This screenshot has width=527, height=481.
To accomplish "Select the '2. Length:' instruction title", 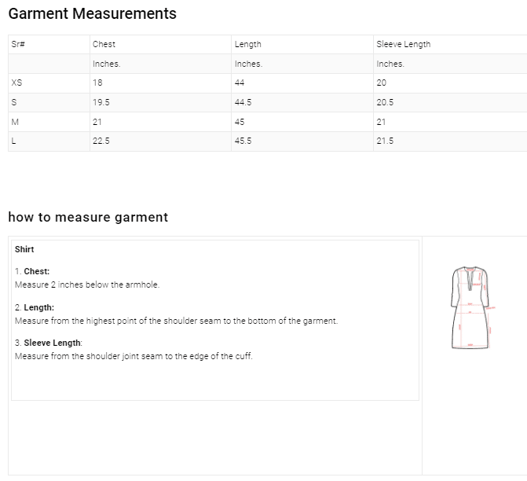I will coord(35,308).
